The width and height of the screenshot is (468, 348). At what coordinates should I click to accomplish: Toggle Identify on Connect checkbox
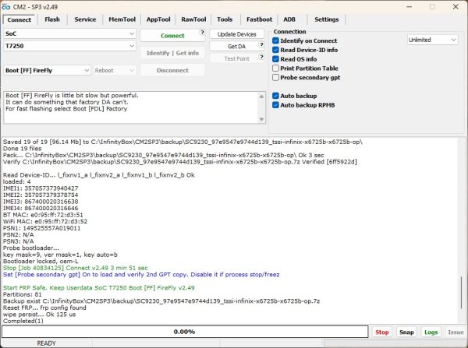[275, 40]
